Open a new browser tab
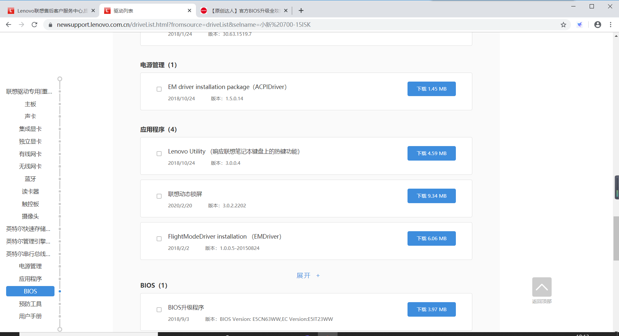The height and width of the screenshot is (336, 619). click(301, 11)
